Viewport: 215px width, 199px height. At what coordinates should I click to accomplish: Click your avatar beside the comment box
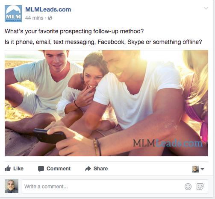tap(12, 186)
